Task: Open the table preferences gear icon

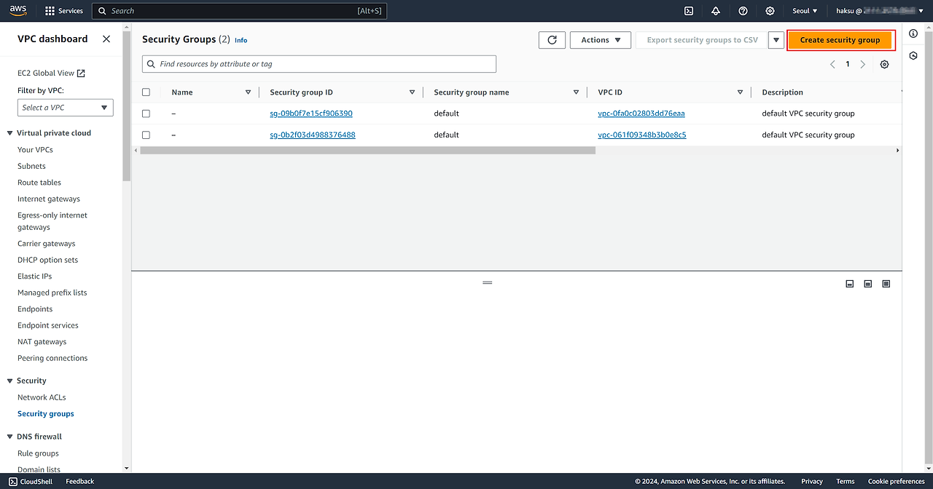Action: (884, 64)
